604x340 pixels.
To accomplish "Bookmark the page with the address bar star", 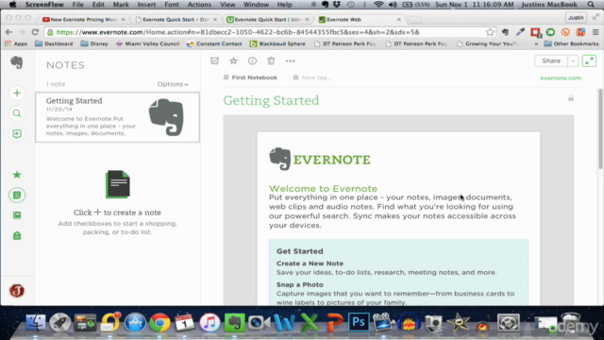I will click(490, 32).
